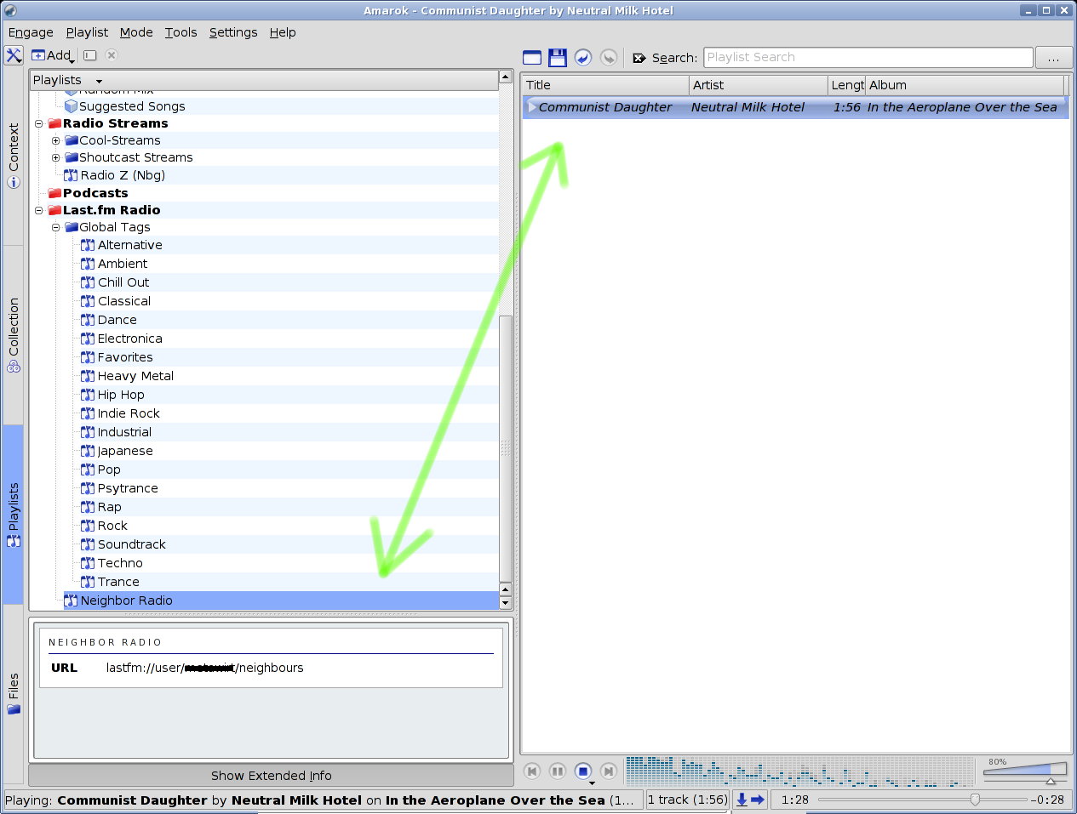
Task: Click the Playlists sidebar tab
Action: pyautogui.click(x=14, y=515)
